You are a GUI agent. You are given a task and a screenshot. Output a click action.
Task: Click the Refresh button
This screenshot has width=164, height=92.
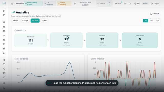click(155, 14)
